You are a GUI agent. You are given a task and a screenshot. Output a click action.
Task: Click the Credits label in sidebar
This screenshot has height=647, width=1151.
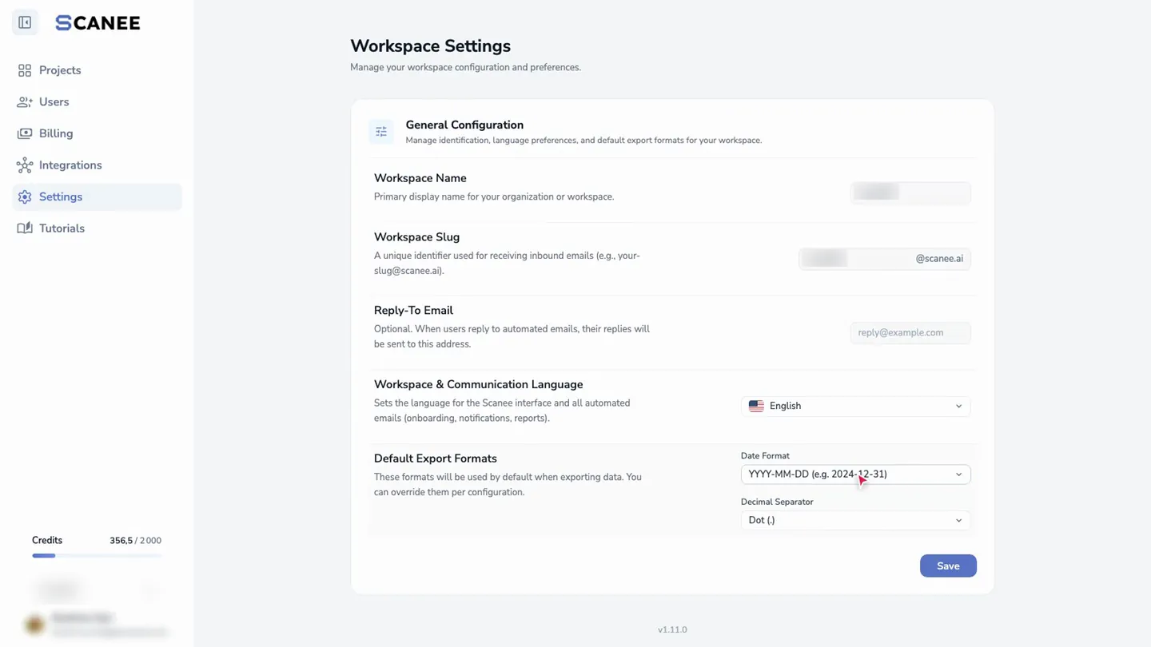(47, 541)
